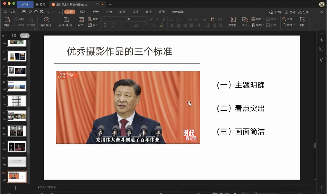Click the 新建幻灯片 new slide icon
327x194 pixels.
pos(66,20)
